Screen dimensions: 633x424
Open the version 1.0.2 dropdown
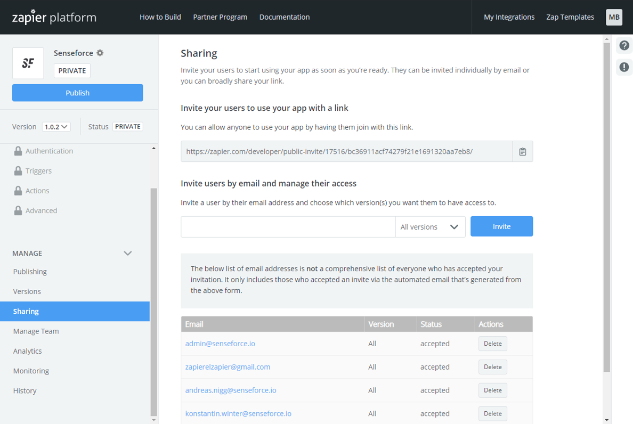[56, 127]
